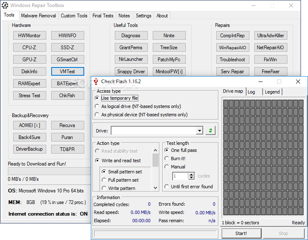Click the PatchMyPc button

pyautogui.click(x=169, y=60)
